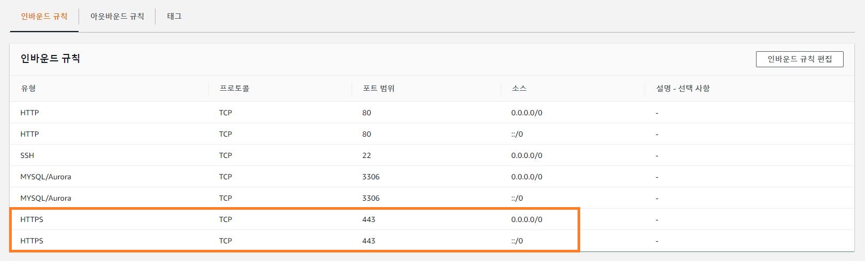
Task: Click HTTP type with source 0.0.0.0/0
Action: 29,113
